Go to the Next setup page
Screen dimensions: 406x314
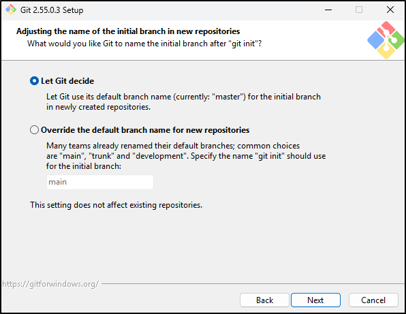coord(315,300)
